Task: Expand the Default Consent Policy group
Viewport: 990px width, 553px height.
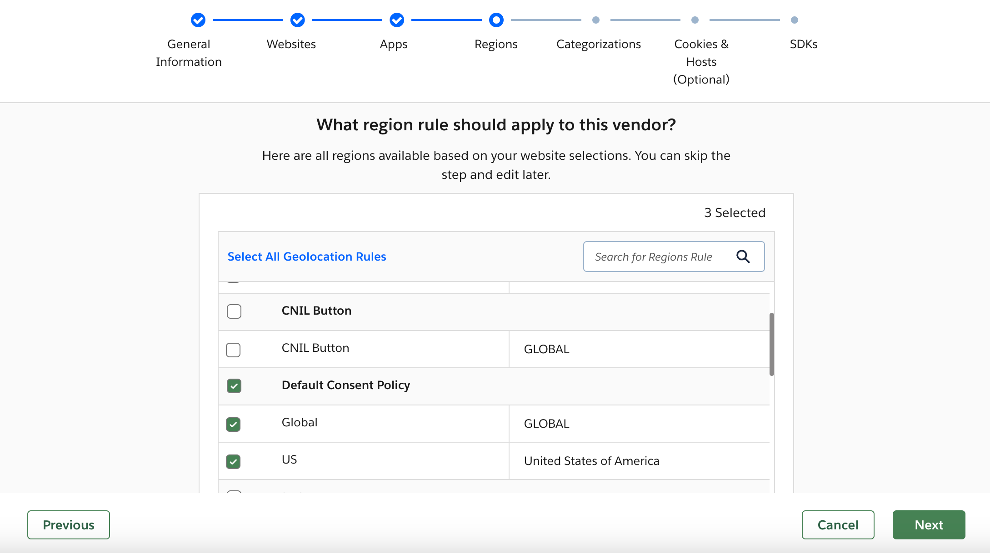Action: tap(345, 386)
